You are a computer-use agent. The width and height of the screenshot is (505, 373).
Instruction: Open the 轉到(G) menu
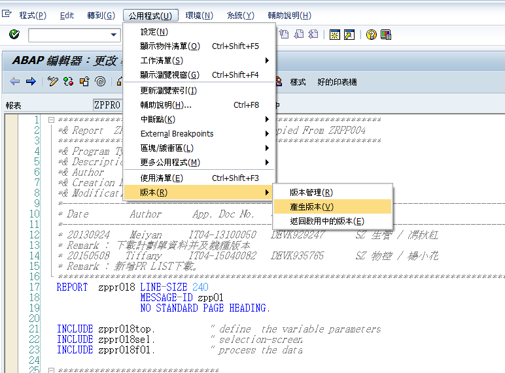[101, 16]
